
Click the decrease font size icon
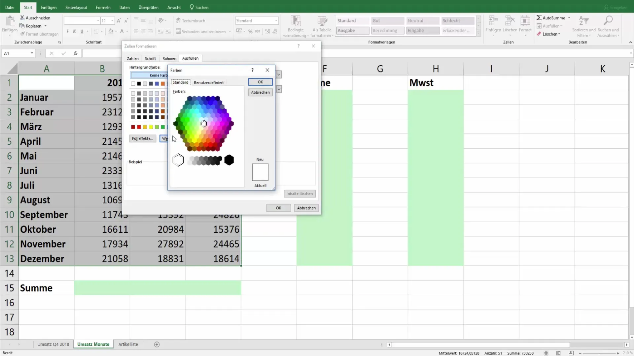126,20
